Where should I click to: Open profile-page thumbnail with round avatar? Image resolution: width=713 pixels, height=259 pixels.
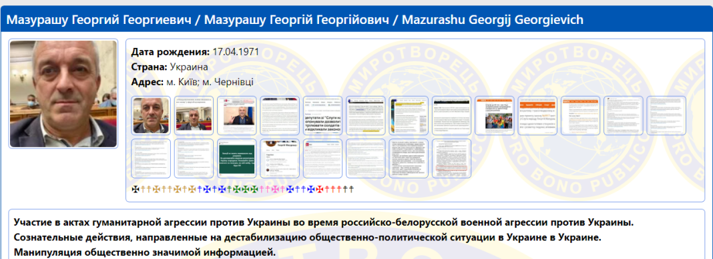[x=280, y=158]
